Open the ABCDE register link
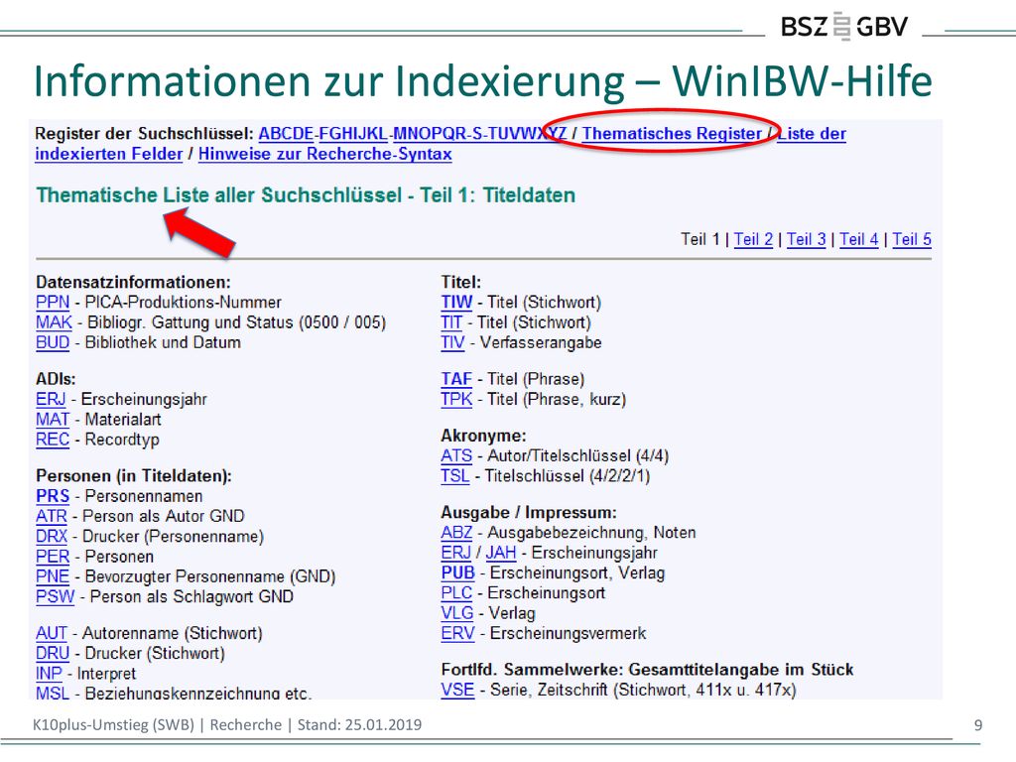The width and height of the screenshot is (1016, 762). coord(287,134)
